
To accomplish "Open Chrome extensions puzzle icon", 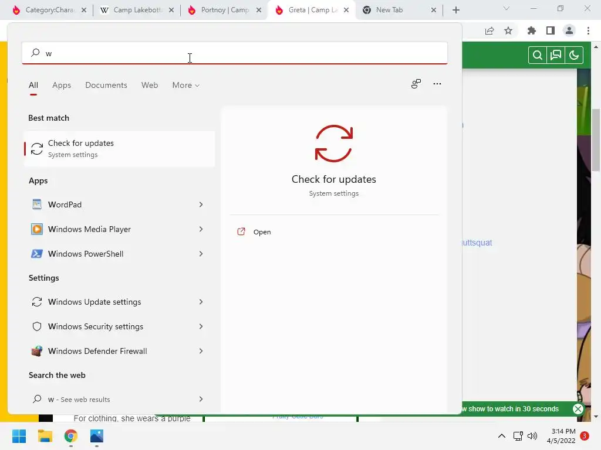I will tap(531, 30).
